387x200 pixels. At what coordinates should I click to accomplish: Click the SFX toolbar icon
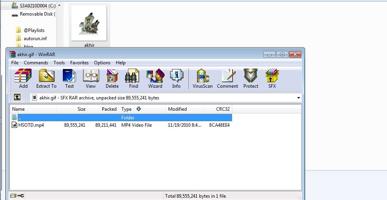272,78
